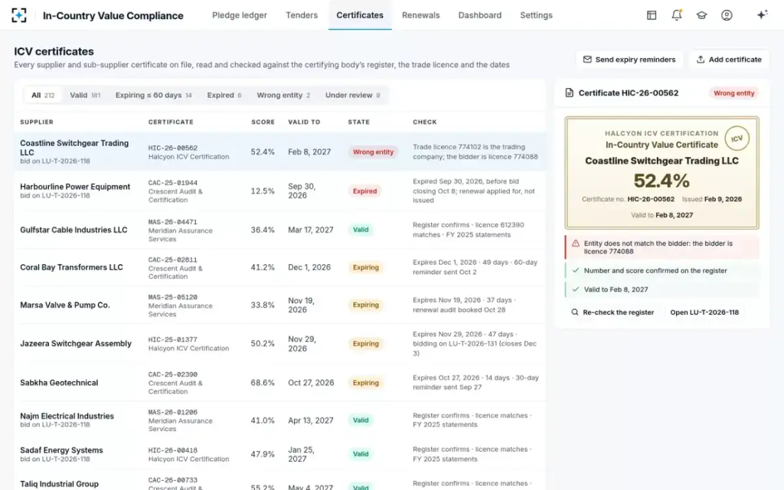Image resolution: width=784 pixels, height=490 pixels.
Task: Select Sadaf Energy Systems row
Action: tap(280, 454)
